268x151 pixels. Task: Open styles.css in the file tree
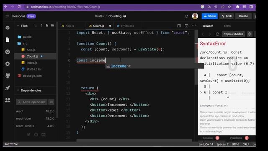coord(33,69)
